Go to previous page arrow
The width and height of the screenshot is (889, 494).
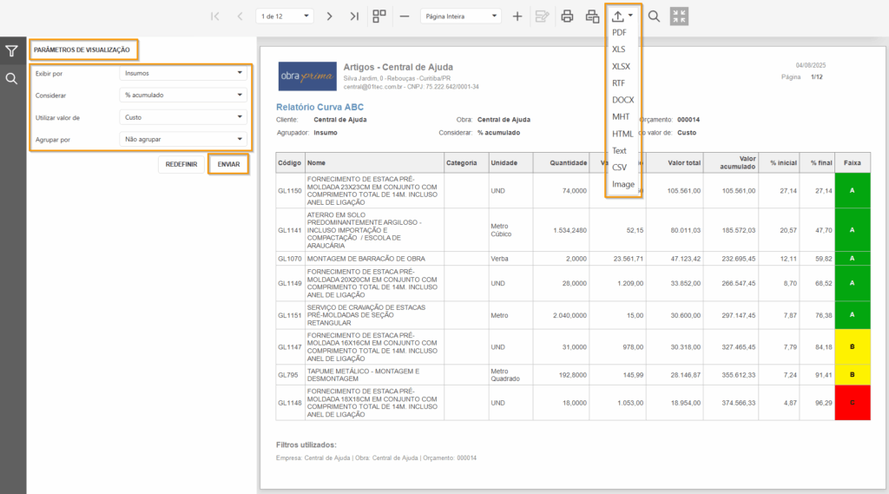click(x=240, y=16)
